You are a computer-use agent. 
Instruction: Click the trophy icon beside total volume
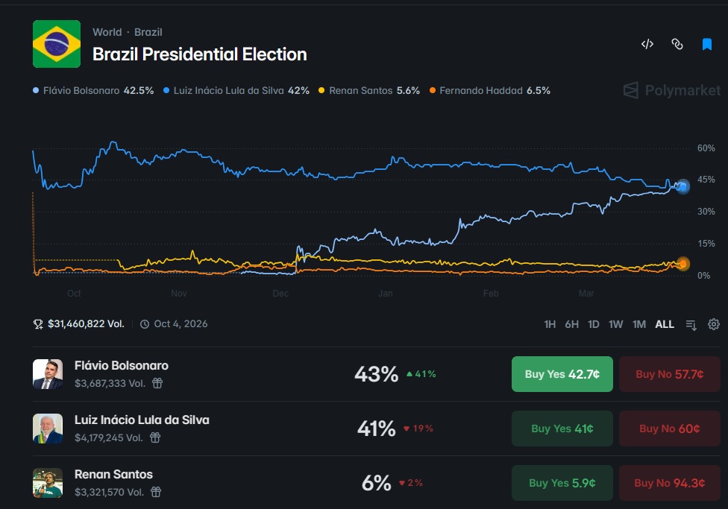(38, 324)
